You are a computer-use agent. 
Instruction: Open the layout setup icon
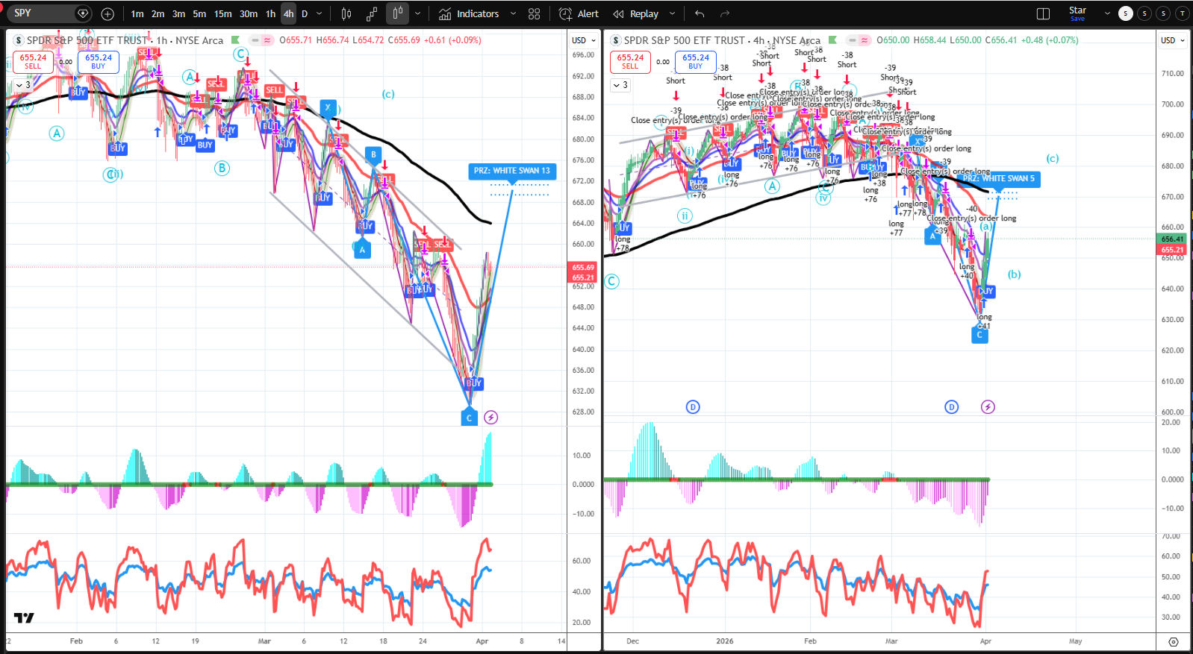[1044, 13]
